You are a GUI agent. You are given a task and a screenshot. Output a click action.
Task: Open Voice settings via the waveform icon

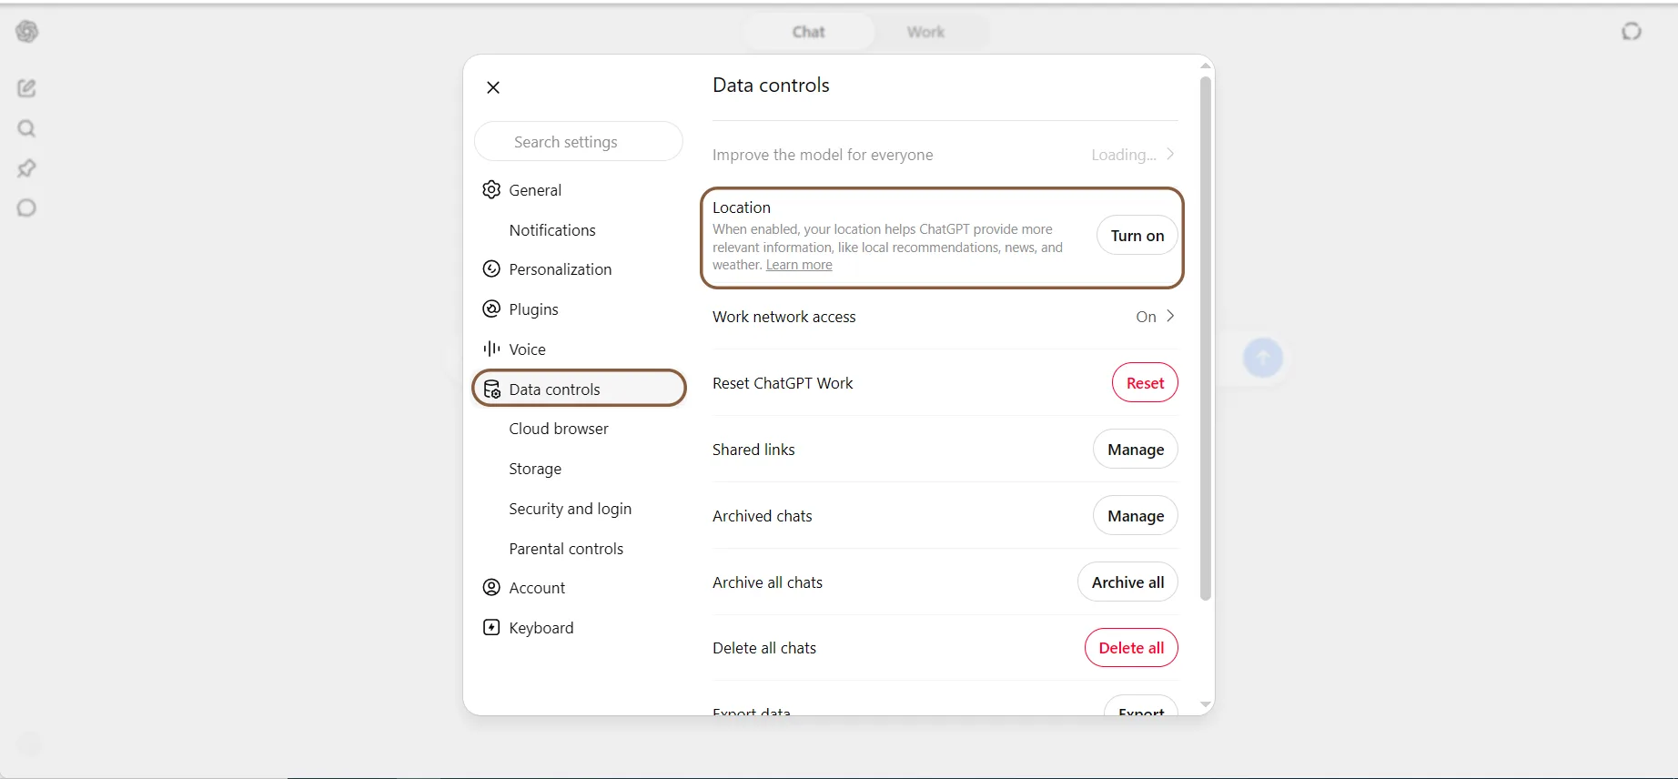pyautogui.click(x=491, y=349)
